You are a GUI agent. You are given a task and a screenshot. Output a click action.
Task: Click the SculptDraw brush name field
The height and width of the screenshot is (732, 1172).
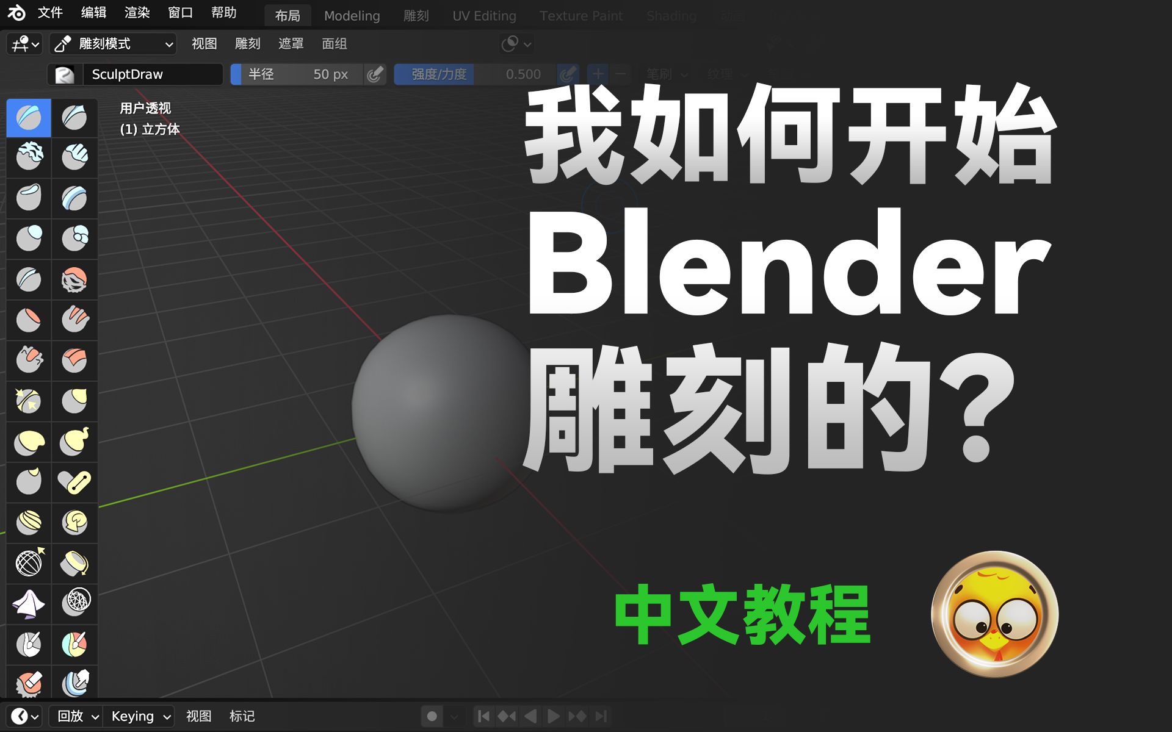coord(153,74)
